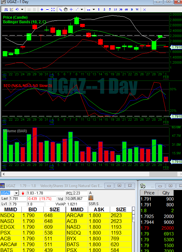Click the STO stochastic indicator label

28,86
